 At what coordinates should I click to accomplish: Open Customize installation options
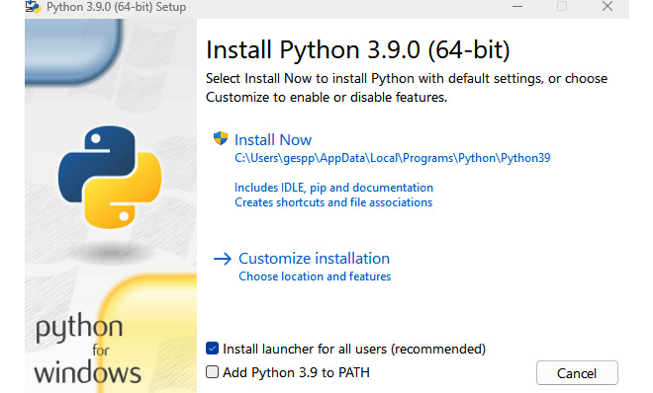coord(314,259)
